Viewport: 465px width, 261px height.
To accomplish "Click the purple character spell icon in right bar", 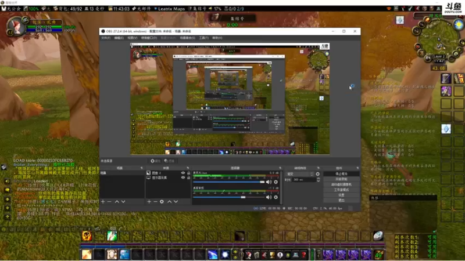I will point(446,91).
